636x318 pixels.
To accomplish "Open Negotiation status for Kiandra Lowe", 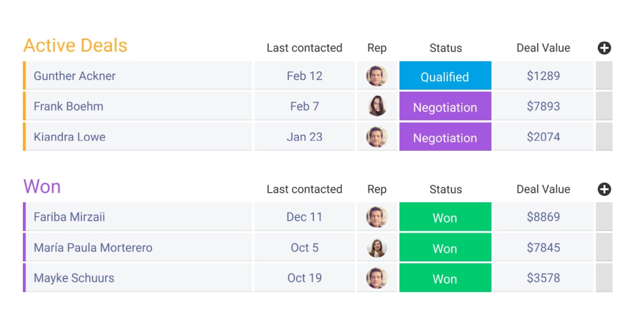I will 445,137.
